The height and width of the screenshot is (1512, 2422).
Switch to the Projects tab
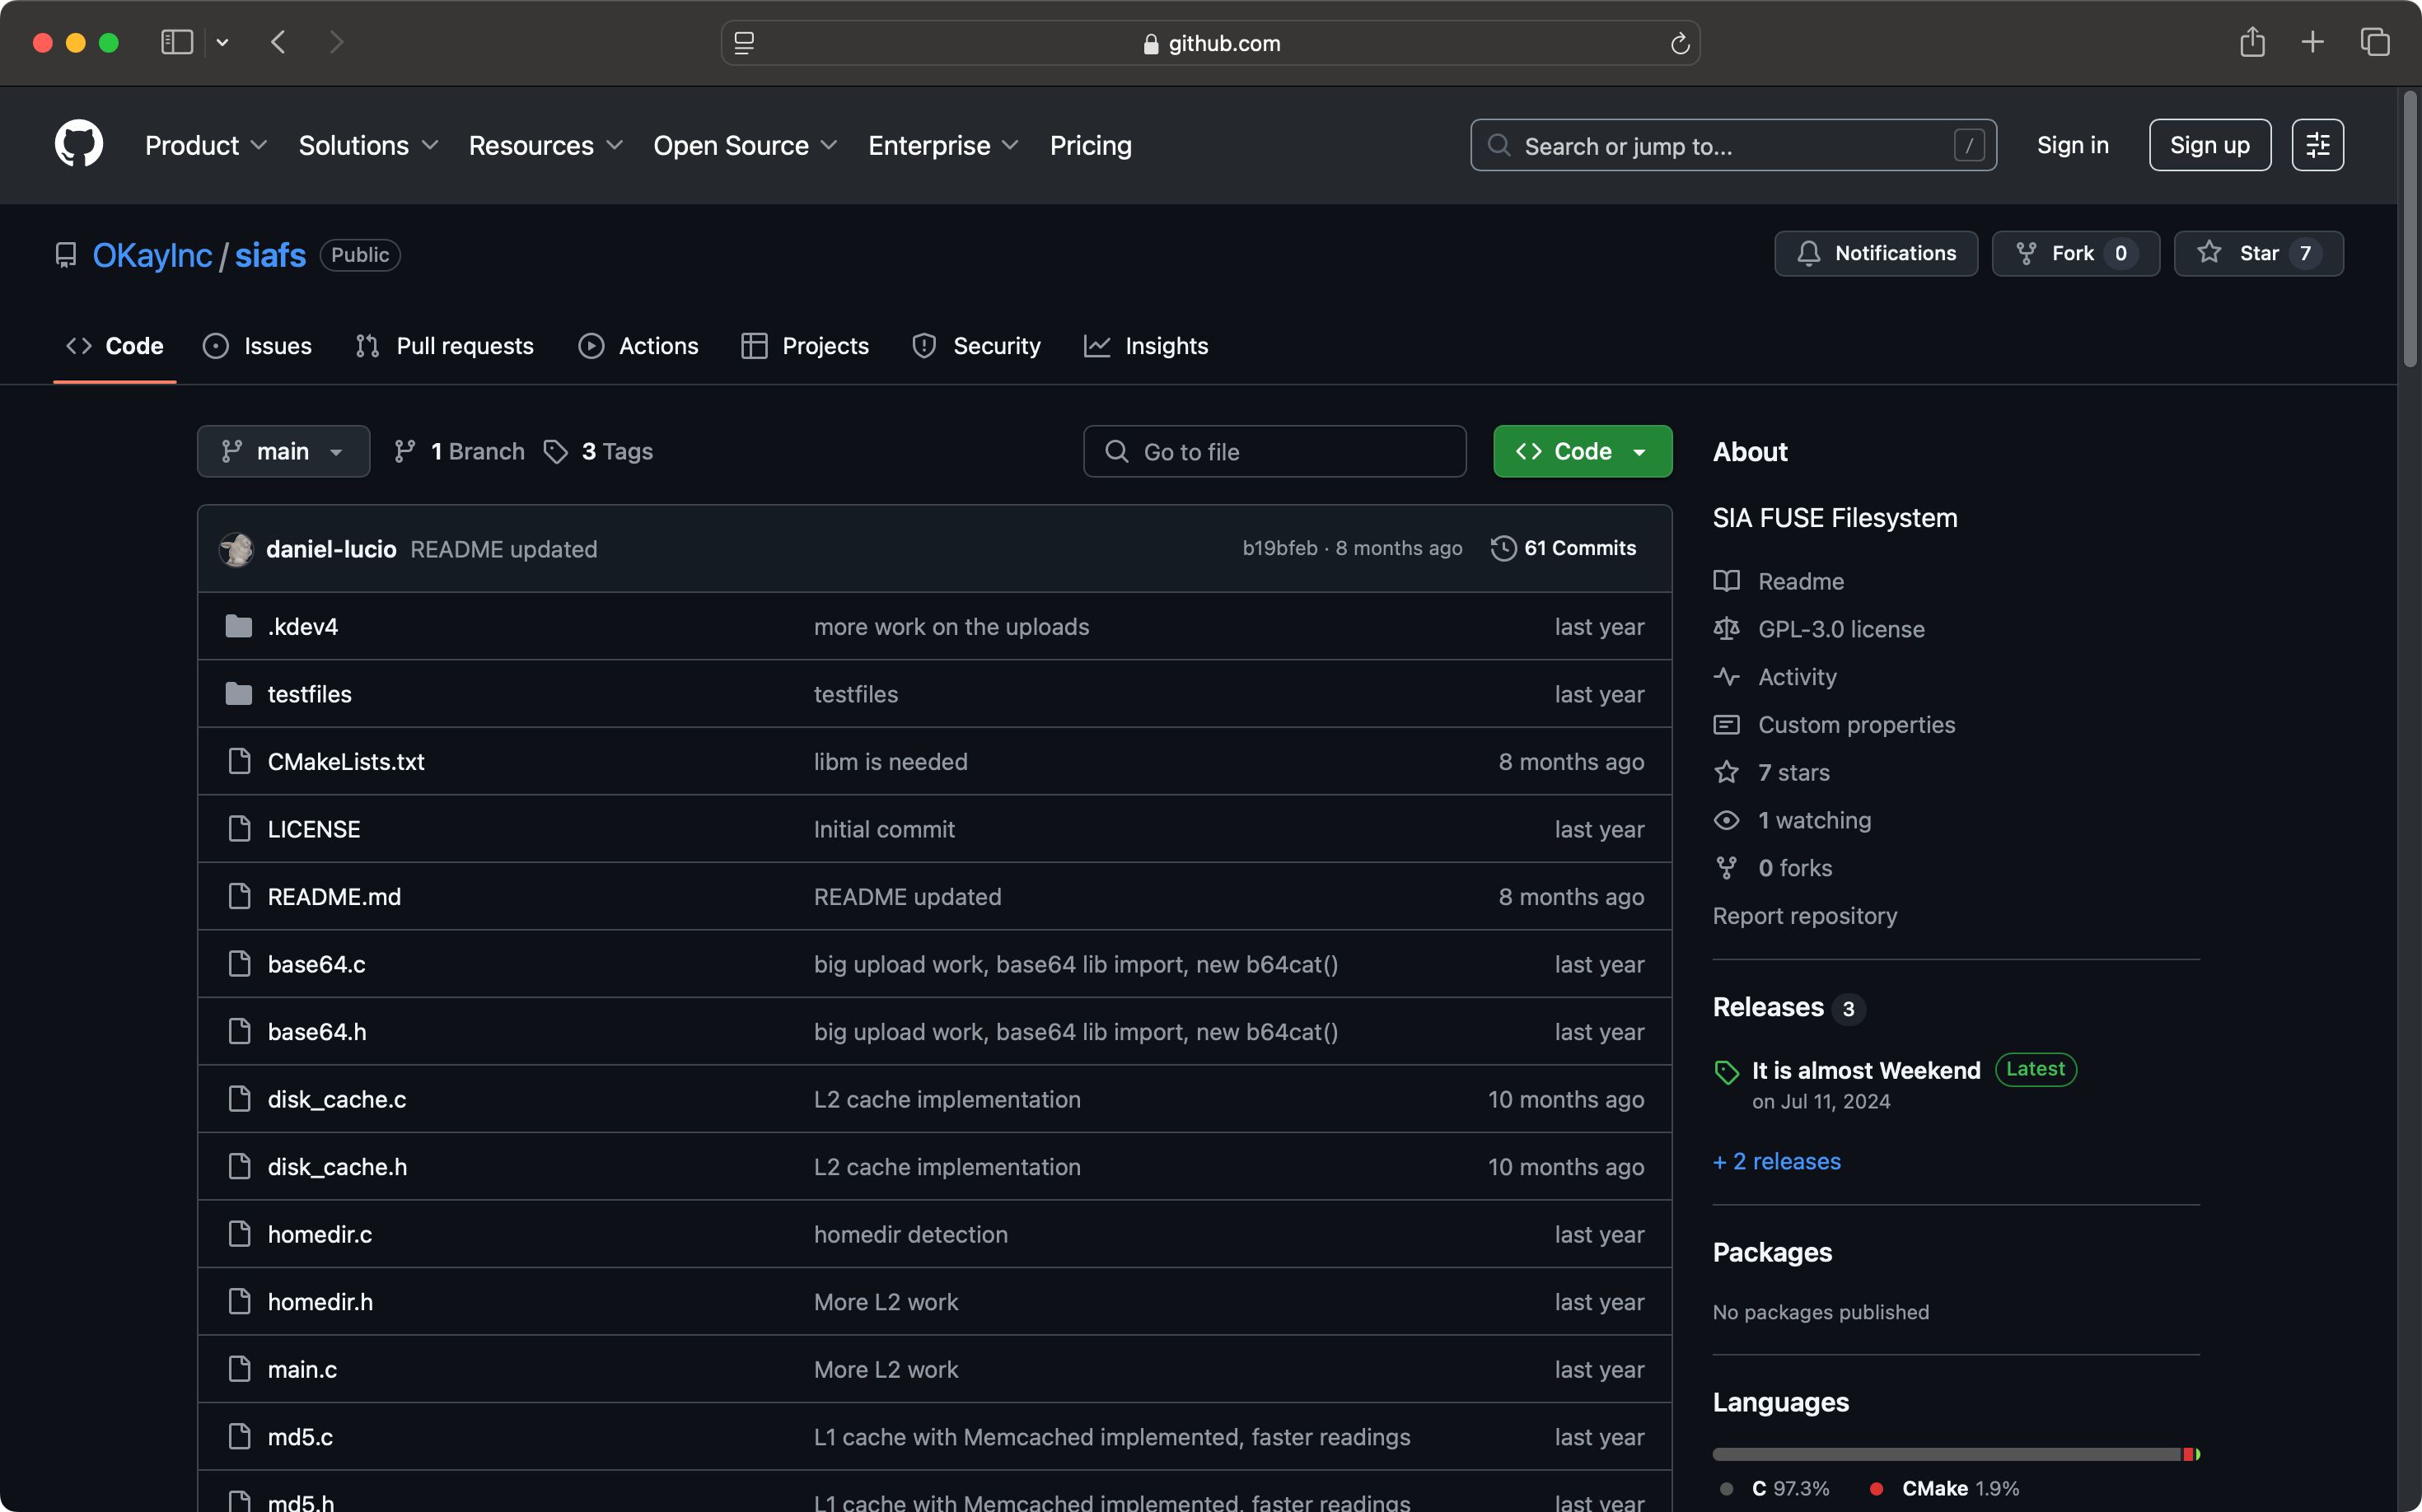pyautogui.click(x=804, y=346)
